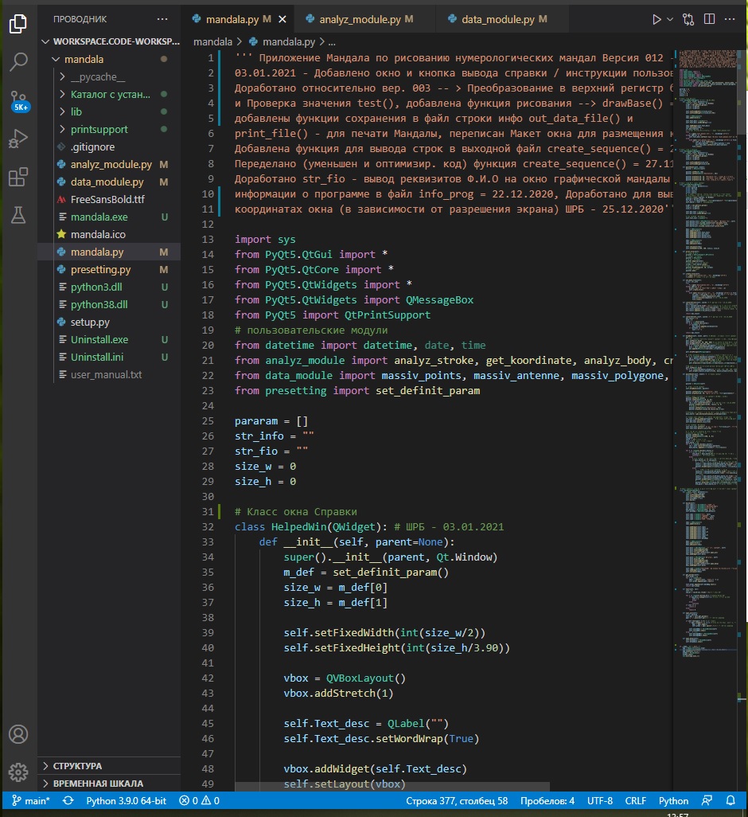Open the Run and Debug view
Screen dimensions: 748x817
click(x=18, y=139)
